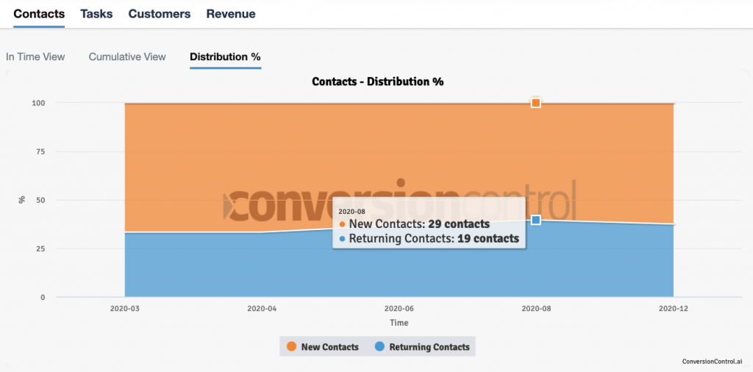
Task: Click the 2020-03 x-axis label
Action: click(124, 309)
